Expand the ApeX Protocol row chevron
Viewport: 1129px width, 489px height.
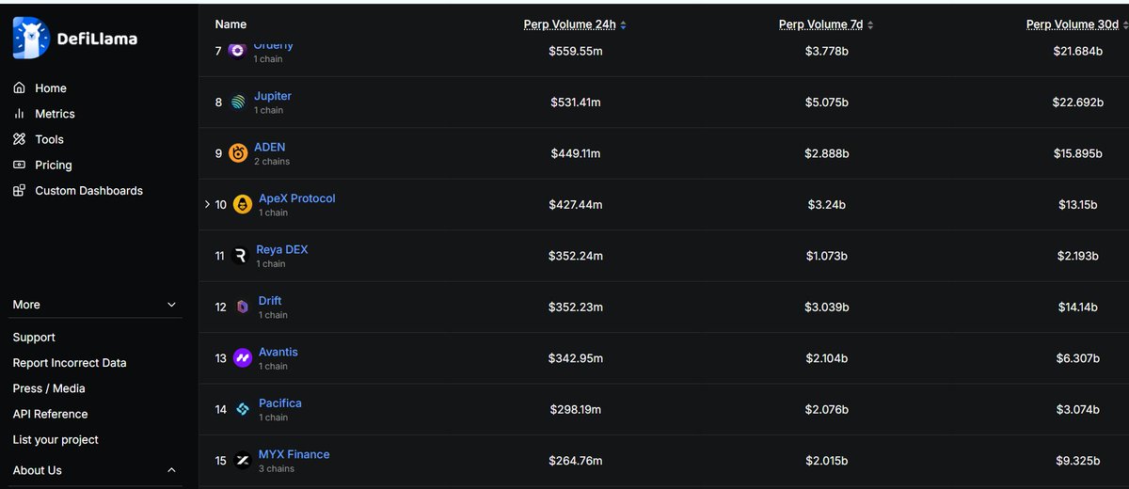click(207, 204)
